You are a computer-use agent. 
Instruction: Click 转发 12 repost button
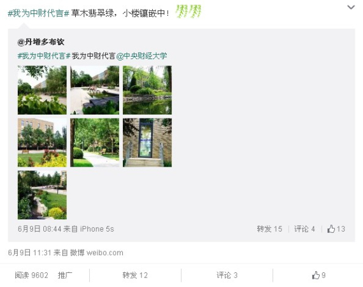(135, 275)
